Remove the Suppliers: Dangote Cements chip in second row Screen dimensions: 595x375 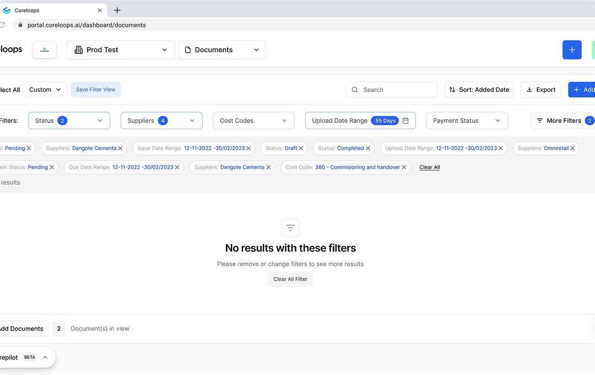click(268, 167)
